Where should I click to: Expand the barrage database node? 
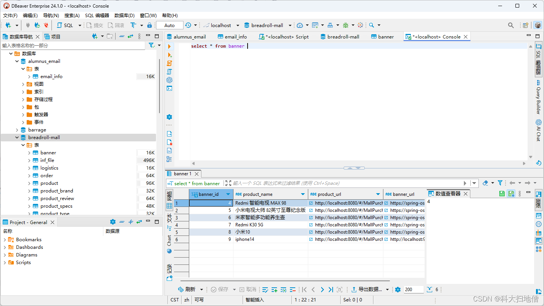17,130
